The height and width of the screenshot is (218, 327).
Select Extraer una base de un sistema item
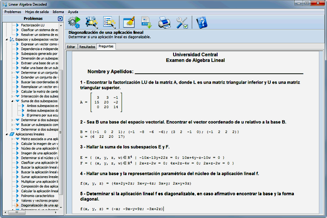click(40, 63)
